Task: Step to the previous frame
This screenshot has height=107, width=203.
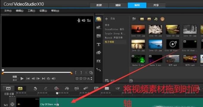Action: tap(33, 78)
